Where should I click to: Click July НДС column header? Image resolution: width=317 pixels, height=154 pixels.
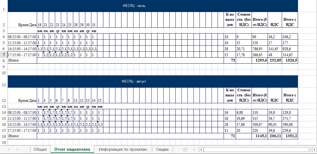coord(275,20)
